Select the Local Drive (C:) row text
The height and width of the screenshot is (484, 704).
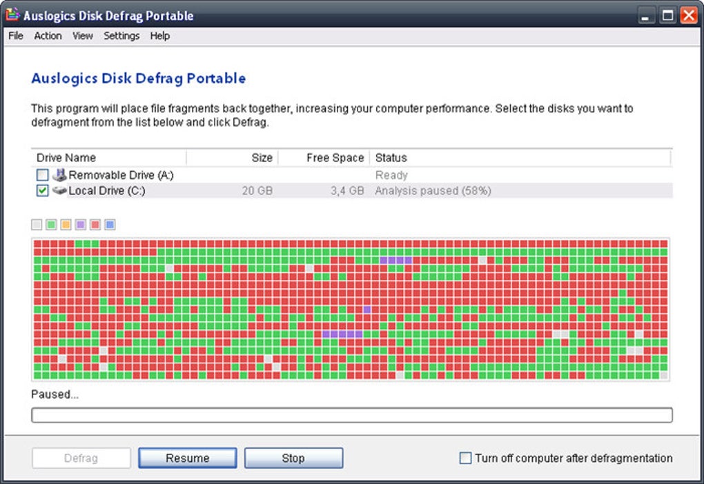107,191
